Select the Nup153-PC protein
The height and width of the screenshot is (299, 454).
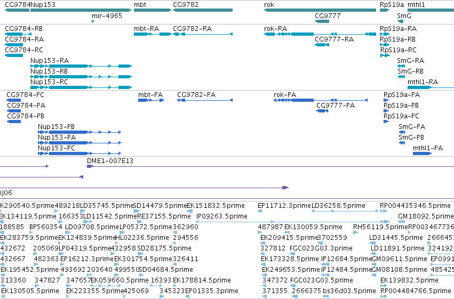(x=79, y=153)
